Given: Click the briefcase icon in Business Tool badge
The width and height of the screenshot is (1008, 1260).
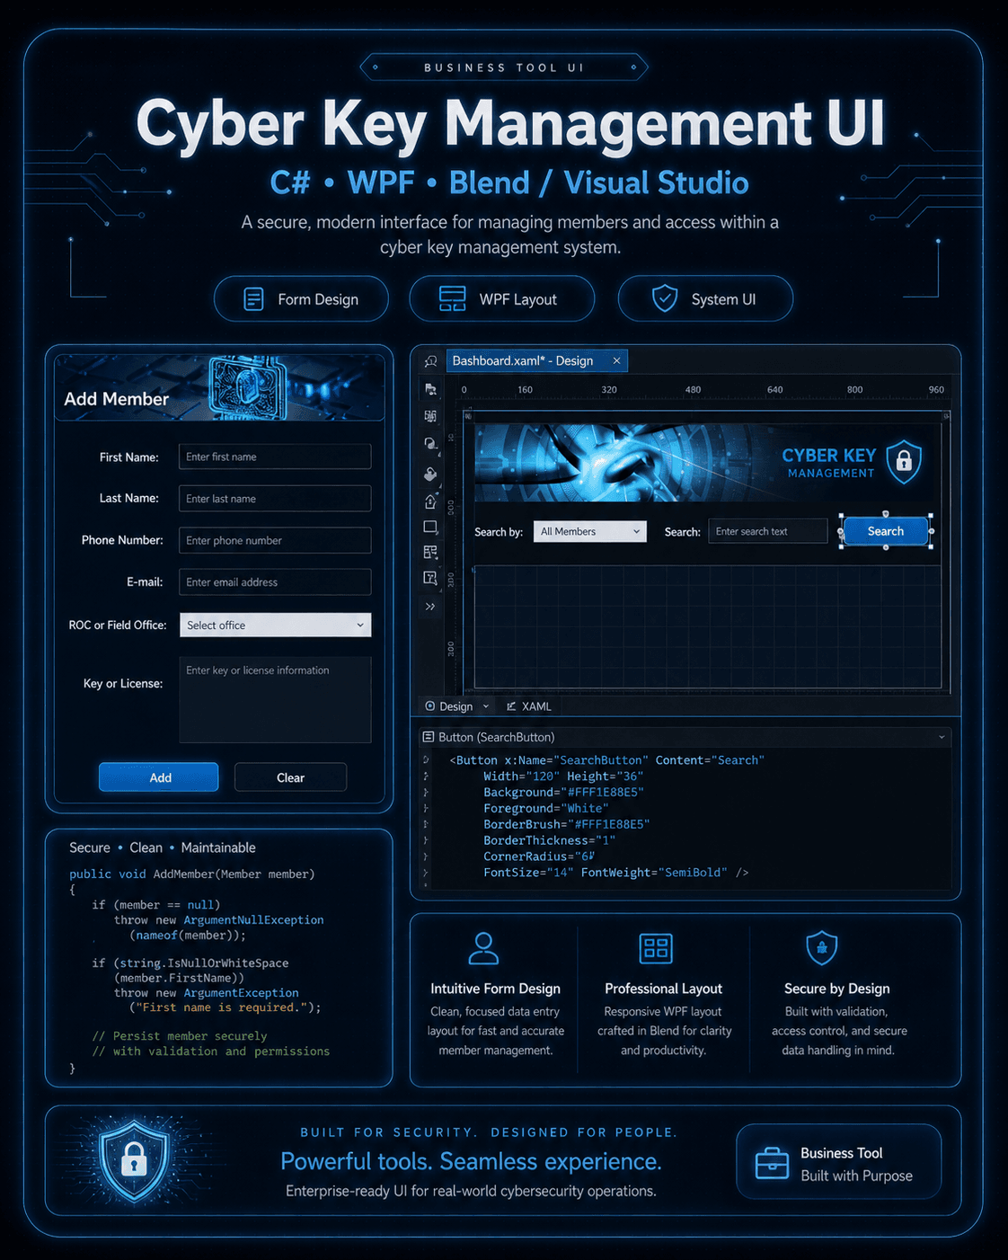Looking at the screenshot, I should pyautogui.click(x=772, y=1163).
